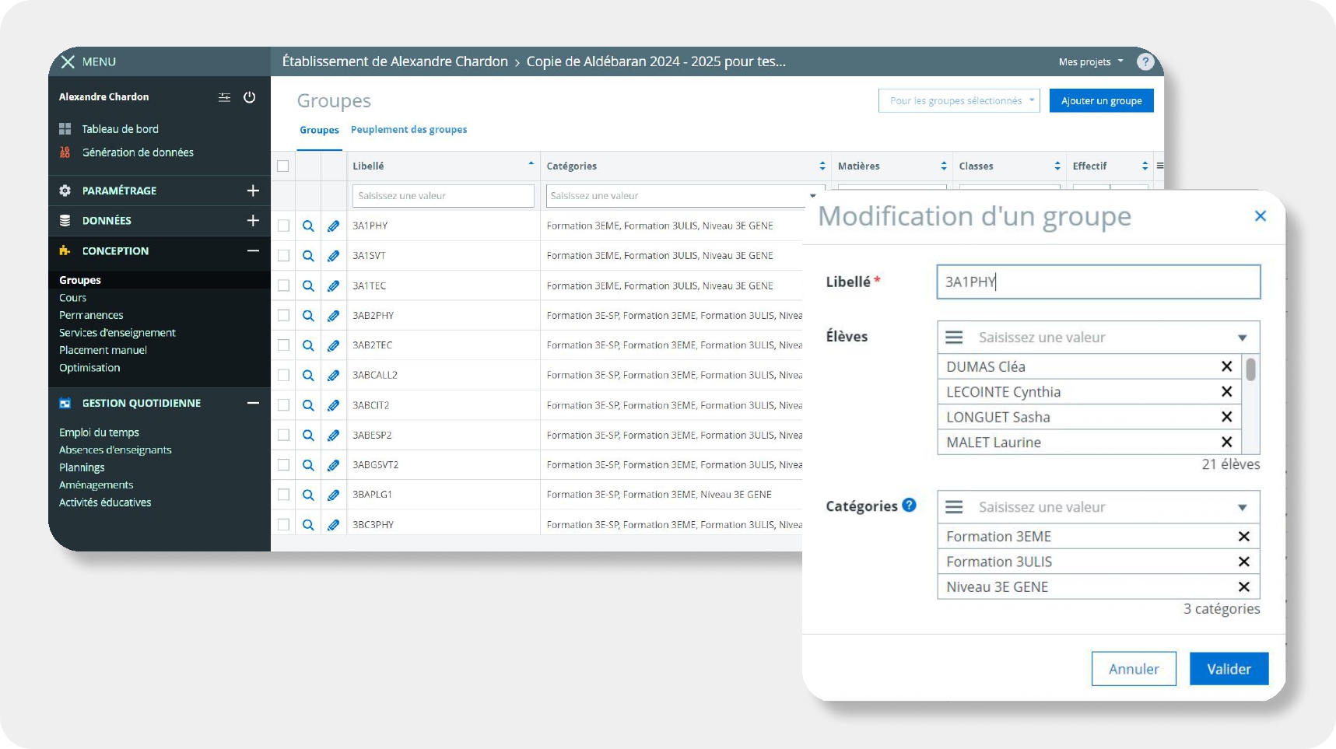1336x749 pixels.
Task: Remove student DUMAS Cléa
Action: (x=1226, y=366)
